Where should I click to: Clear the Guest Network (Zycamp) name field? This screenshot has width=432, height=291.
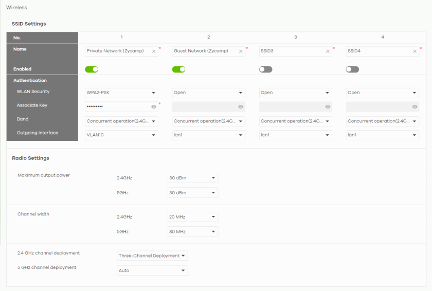click(x=240, y=51)
